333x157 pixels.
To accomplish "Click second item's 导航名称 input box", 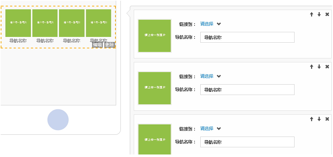I will click(247, 90).
